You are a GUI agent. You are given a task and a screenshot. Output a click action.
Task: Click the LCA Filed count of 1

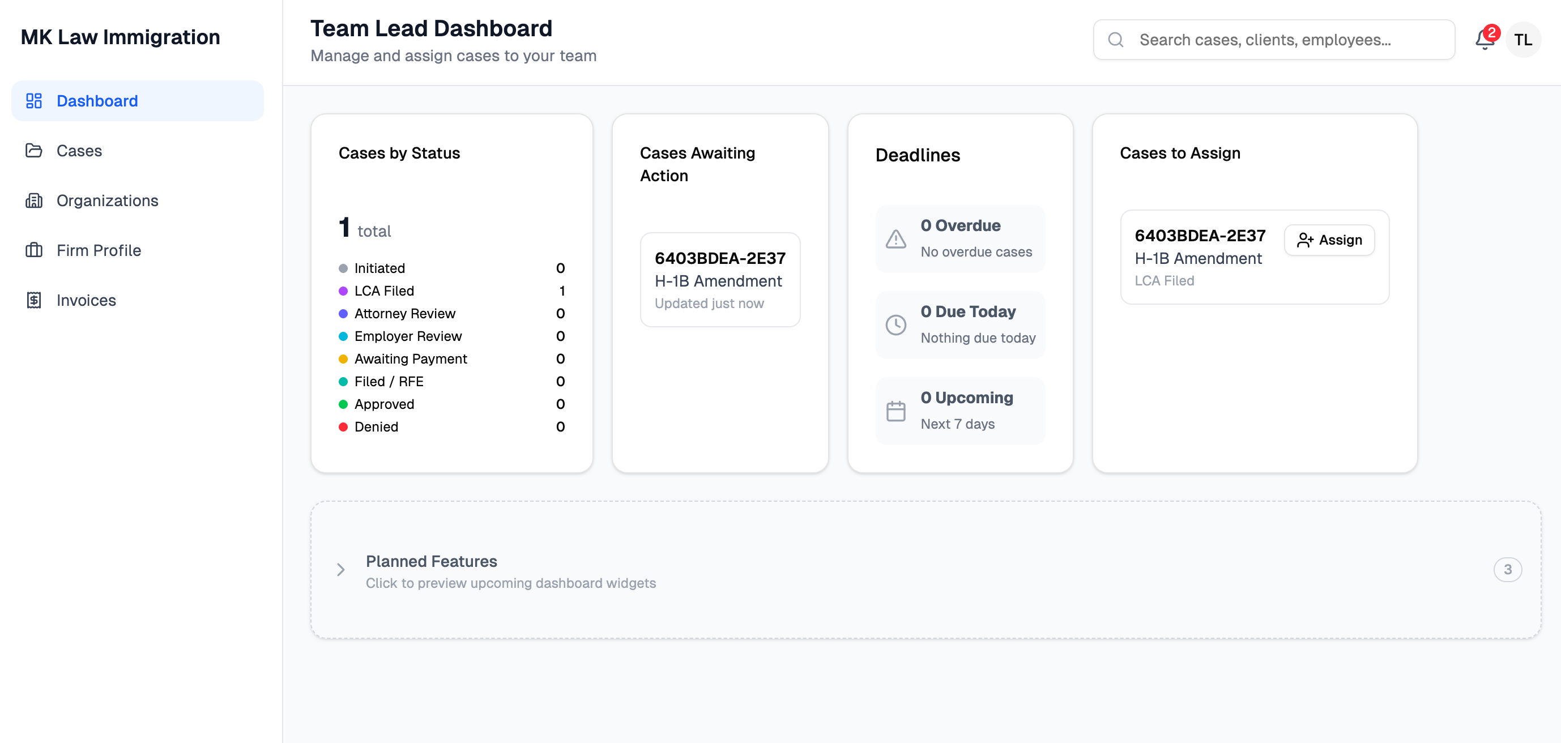point(562,291)
